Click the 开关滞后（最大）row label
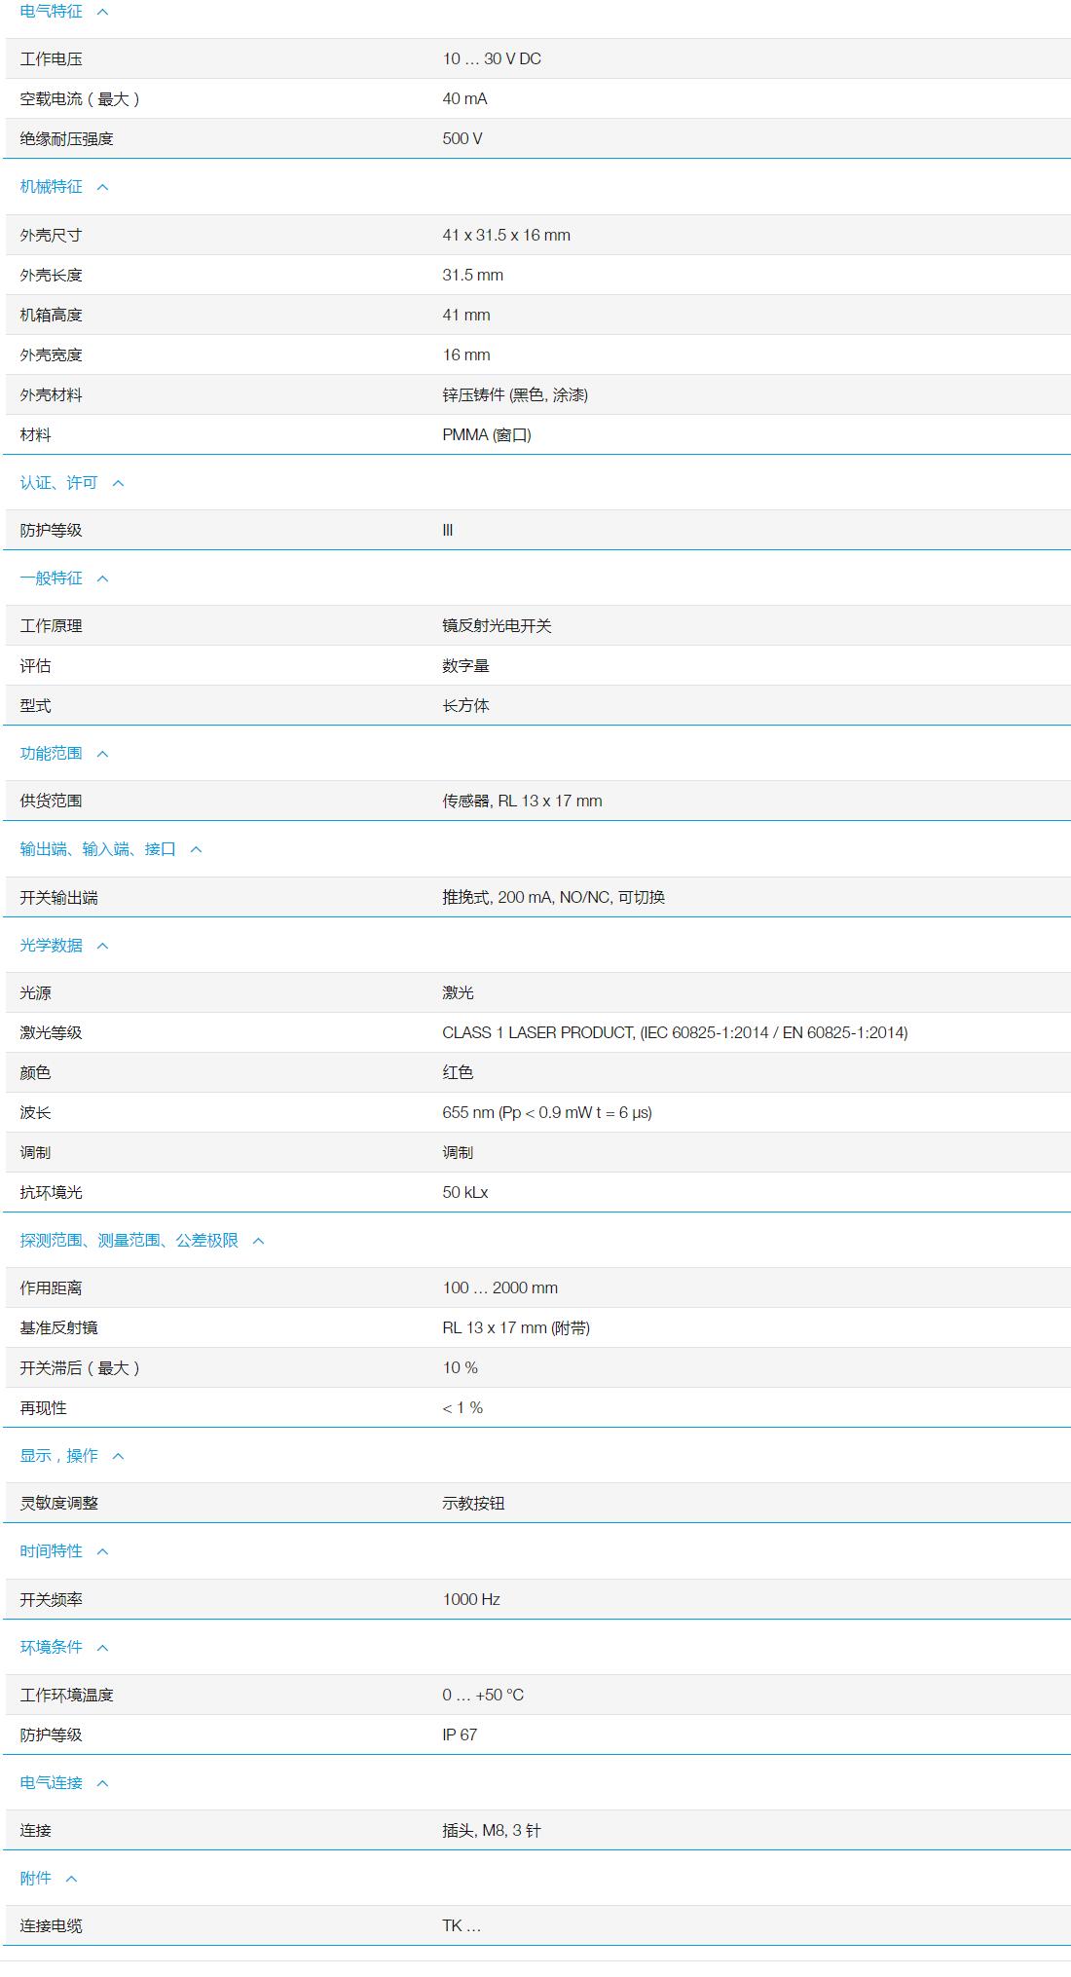 (x=82, y=1368)
